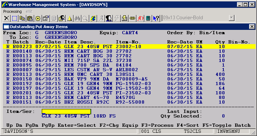Click the pointer question-mark help icon
Screen dimensions: 257x136
click(x=156, y=18)
